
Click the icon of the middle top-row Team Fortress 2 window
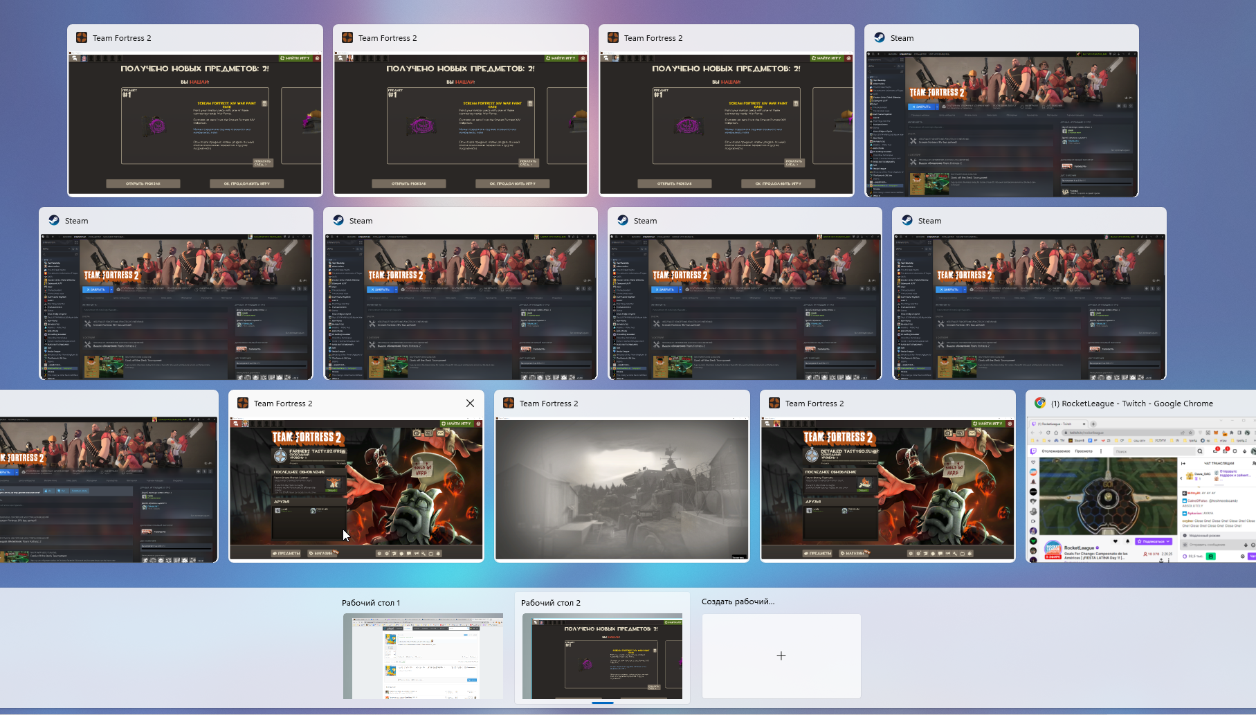pos(347,38)
